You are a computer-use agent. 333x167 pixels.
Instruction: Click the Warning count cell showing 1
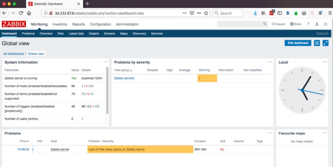[207, 78]
